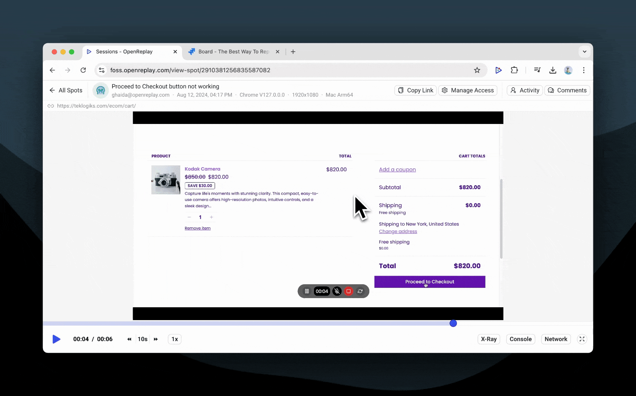This screenshot has height=396, width=636.
Task: Open site information icon in address bar
Action: click(102, 70)
